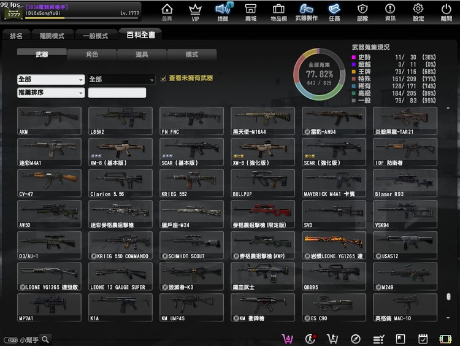Toggle the 小幫手 helper switch

coord(11,340)
